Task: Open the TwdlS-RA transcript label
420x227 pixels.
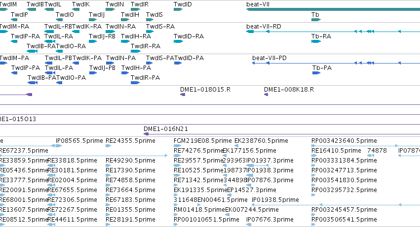Action: point(160,27)
